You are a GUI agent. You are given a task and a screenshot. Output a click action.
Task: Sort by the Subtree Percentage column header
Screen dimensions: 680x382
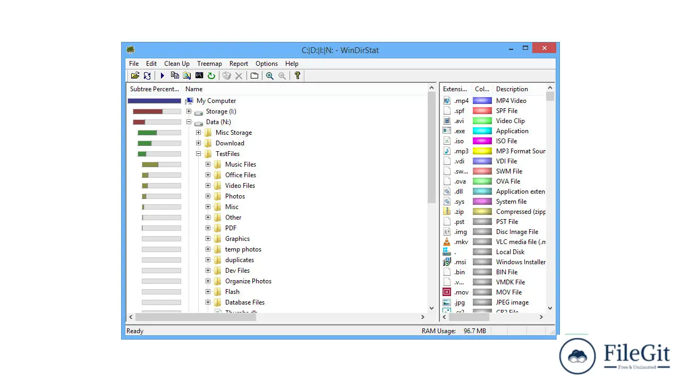155,89
